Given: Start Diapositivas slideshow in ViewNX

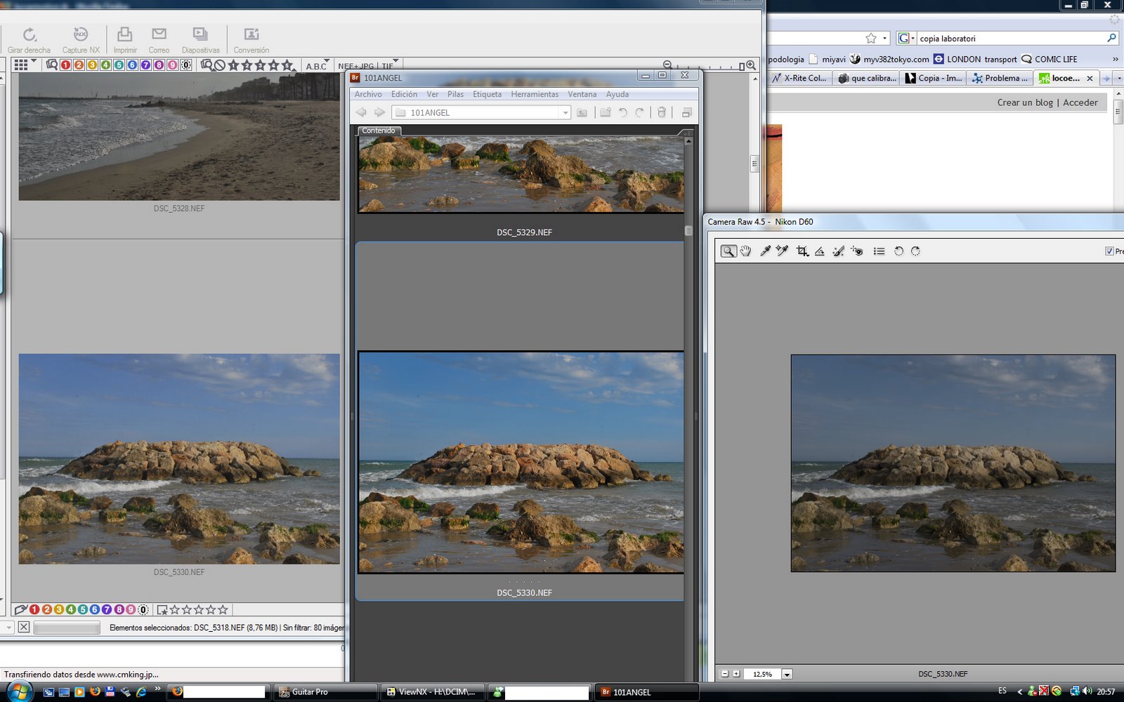Looking at the screenshot, I should (200, 40).
